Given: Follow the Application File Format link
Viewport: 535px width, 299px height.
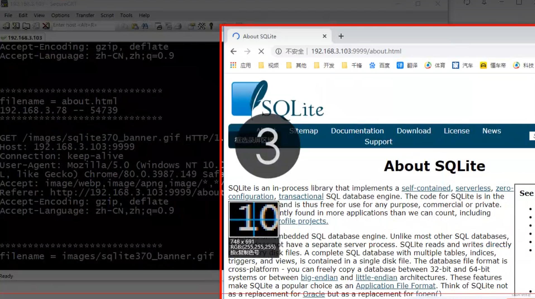Looking at the screenshot, I should click(395, 286).
